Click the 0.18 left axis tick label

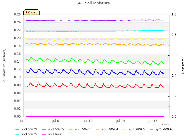coord(18,46)
